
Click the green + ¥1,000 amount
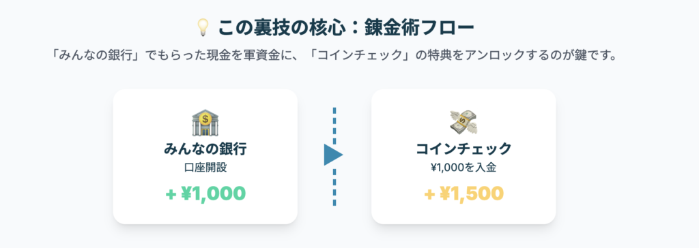click(205, 193)
